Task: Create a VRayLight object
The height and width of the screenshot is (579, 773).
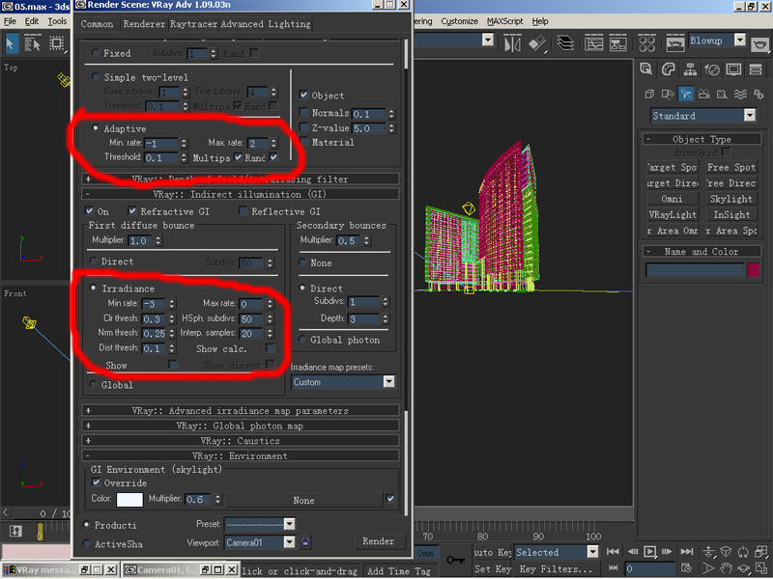Action: click(x=673, y=214)
